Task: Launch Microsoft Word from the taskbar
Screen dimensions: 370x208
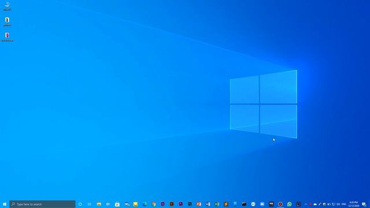Action: [208, 204]
